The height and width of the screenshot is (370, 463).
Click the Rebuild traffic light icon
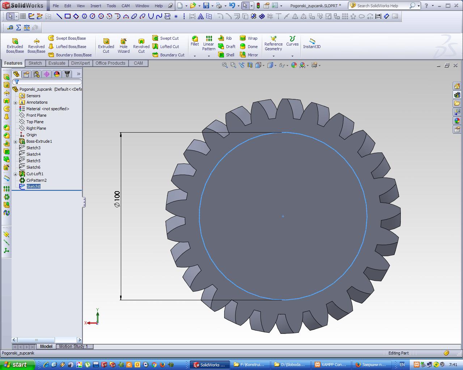pyautogui.click(x=258, y=5)
